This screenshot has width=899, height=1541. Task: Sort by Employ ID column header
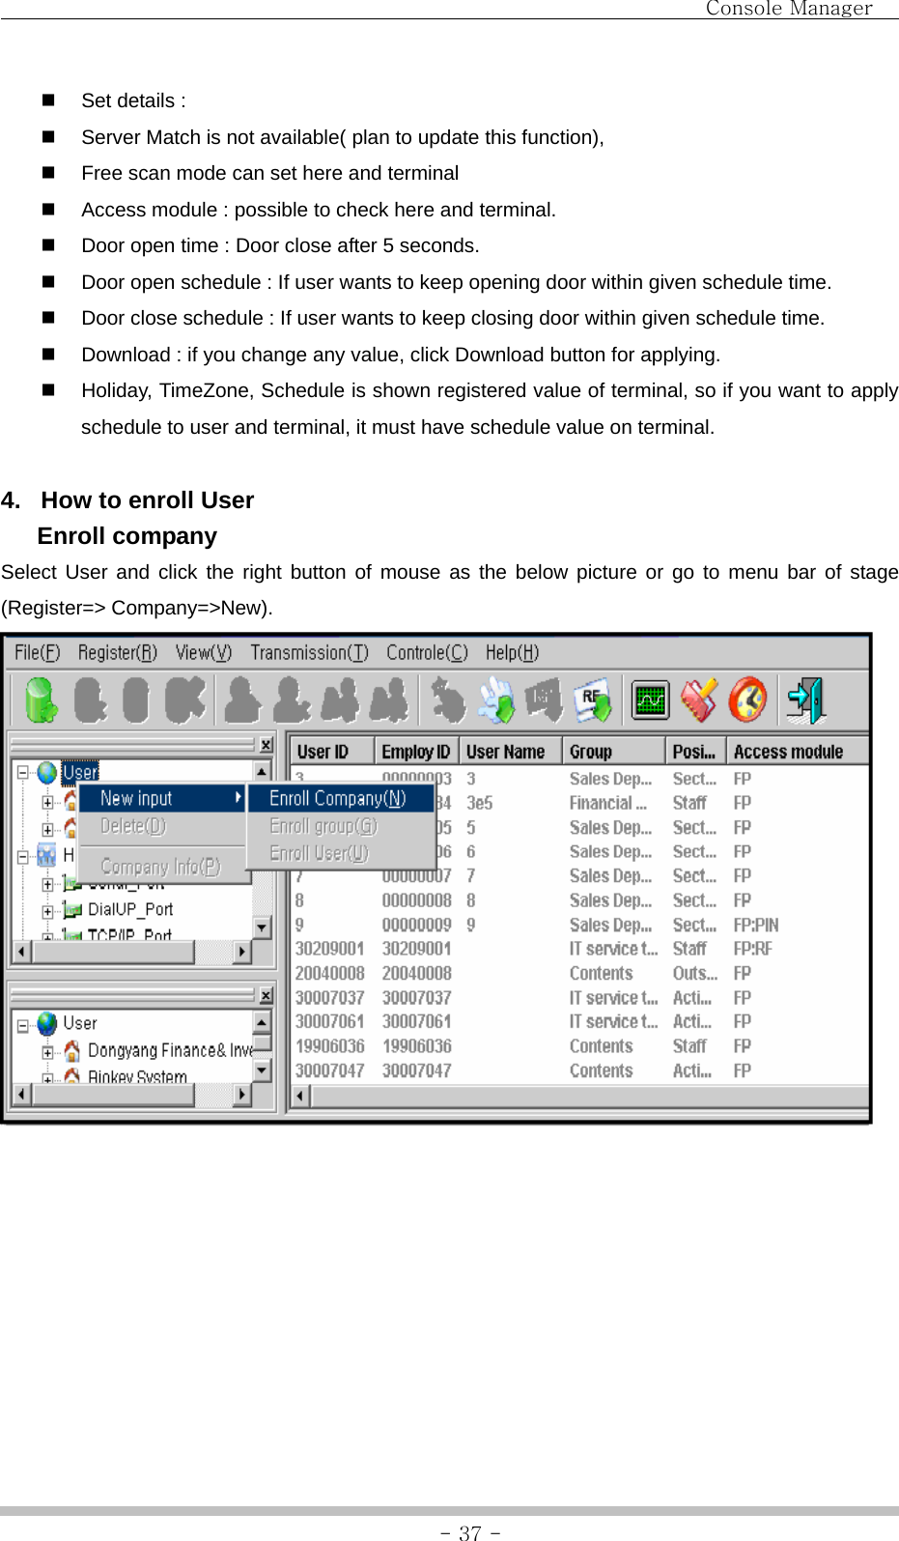click(x=416, y=752)
